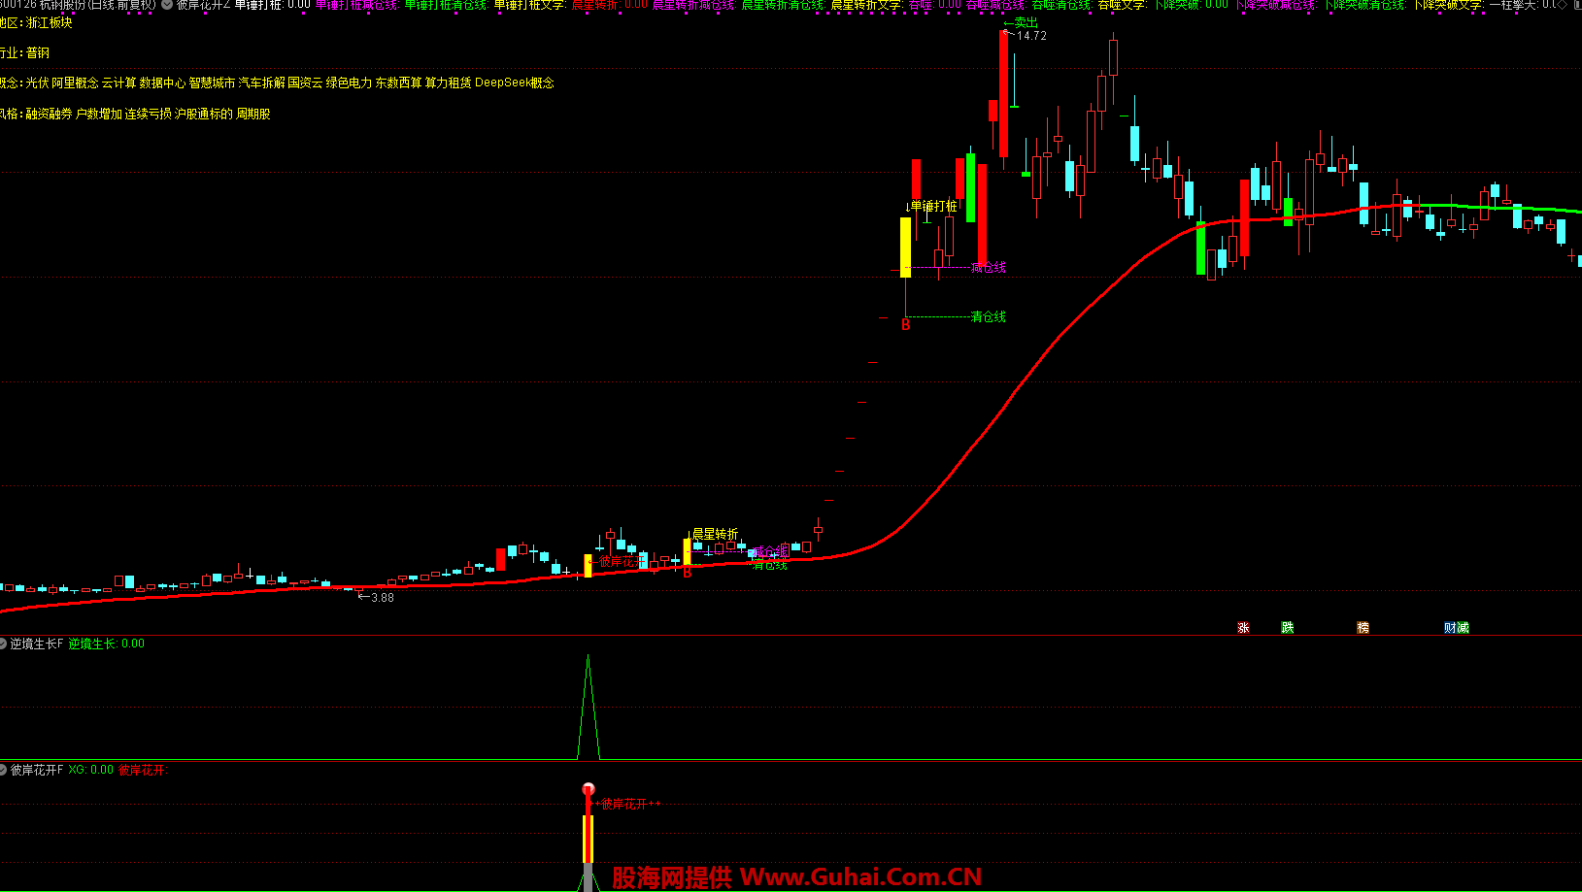The image size is (1582, 892).
Task: Open the main chart 彼岸花开Z indicator dropdown
Action: 167,5
